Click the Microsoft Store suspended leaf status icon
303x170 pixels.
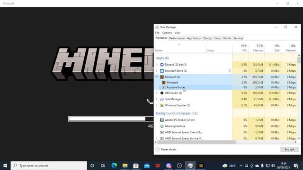(x=230, y=71)
